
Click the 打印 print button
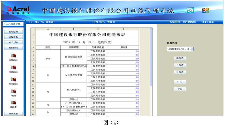[x=180, y=82]
